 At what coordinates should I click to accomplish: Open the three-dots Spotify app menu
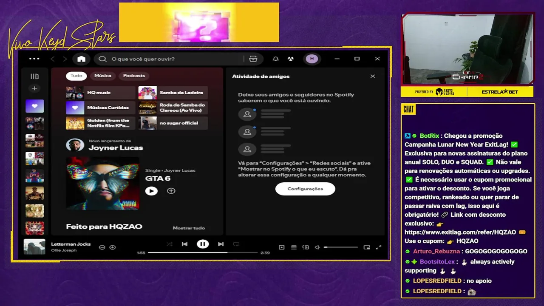[x=34, y=59]
